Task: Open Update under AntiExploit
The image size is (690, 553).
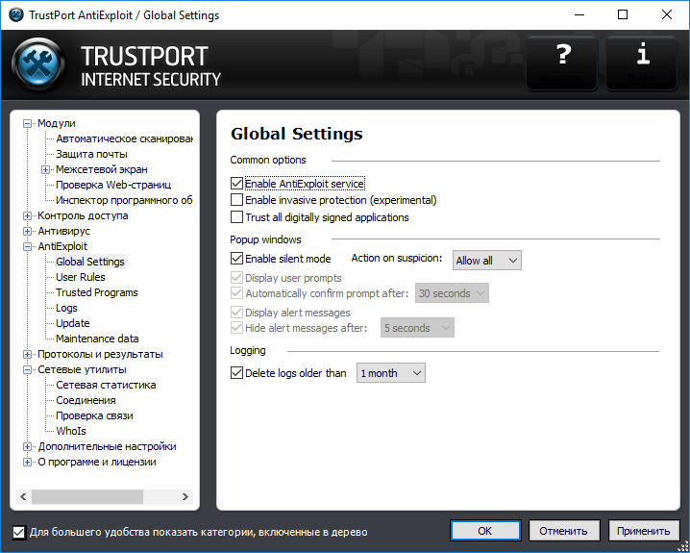Action: 73,323
